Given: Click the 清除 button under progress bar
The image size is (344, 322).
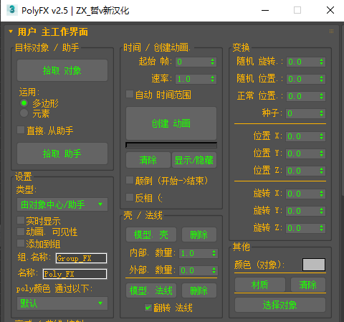Looking at the screenshot, I should click(x=148, y=160).
